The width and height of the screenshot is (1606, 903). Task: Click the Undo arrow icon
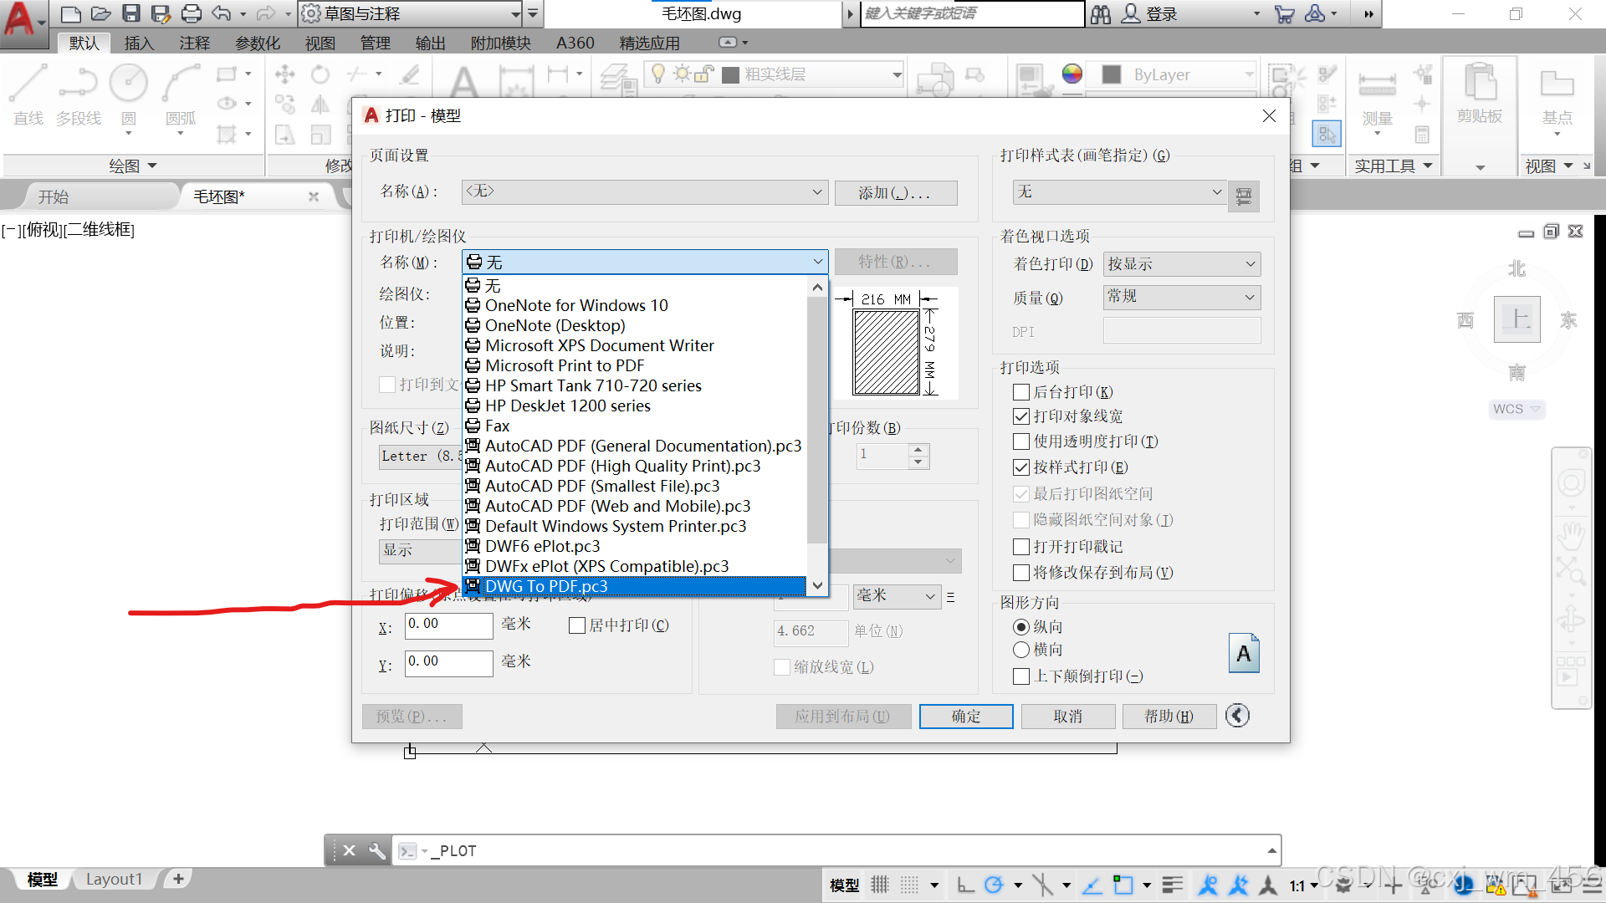[x=221, y=13]
